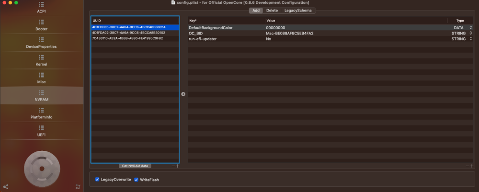Click the No value for run-efi-updater
The image size is (479, 192).
tap(356, 39)
